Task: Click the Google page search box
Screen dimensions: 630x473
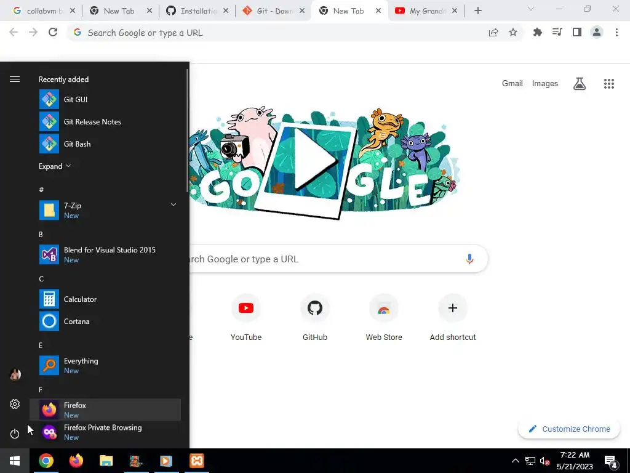Action: [x=338, y=259]
